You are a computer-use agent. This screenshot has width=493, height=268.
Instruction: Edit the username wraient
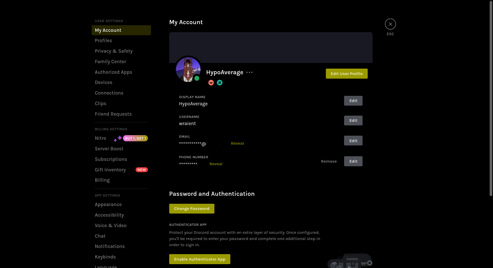353,121
